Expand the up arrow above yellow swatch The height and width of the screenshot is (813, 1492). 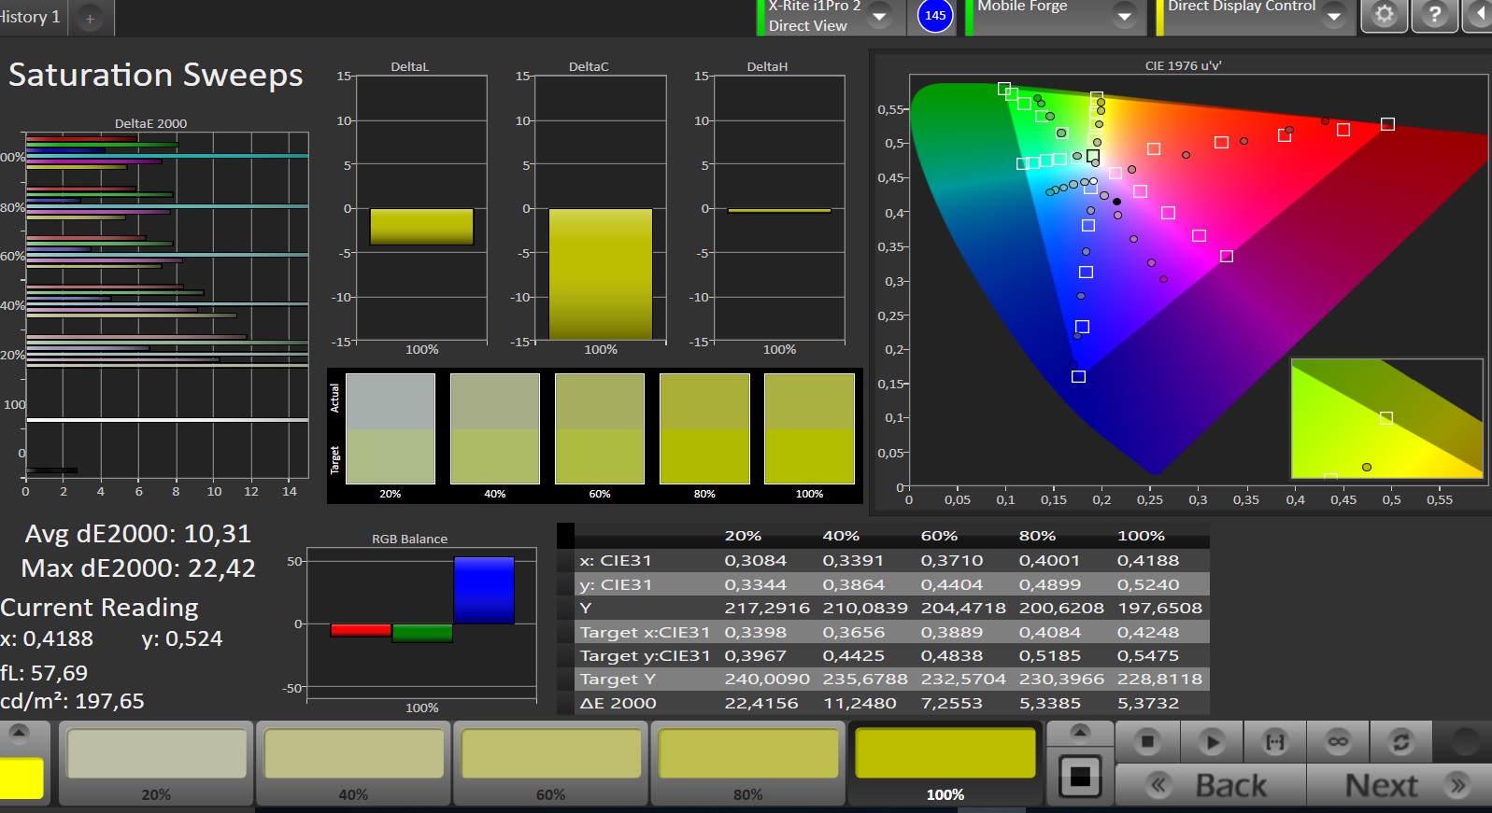(19, 732)
